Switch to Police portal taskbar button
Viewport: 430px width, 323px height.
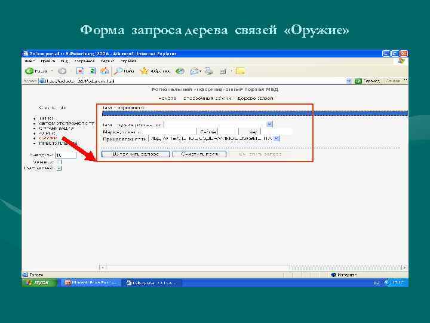tap(152, 282)
